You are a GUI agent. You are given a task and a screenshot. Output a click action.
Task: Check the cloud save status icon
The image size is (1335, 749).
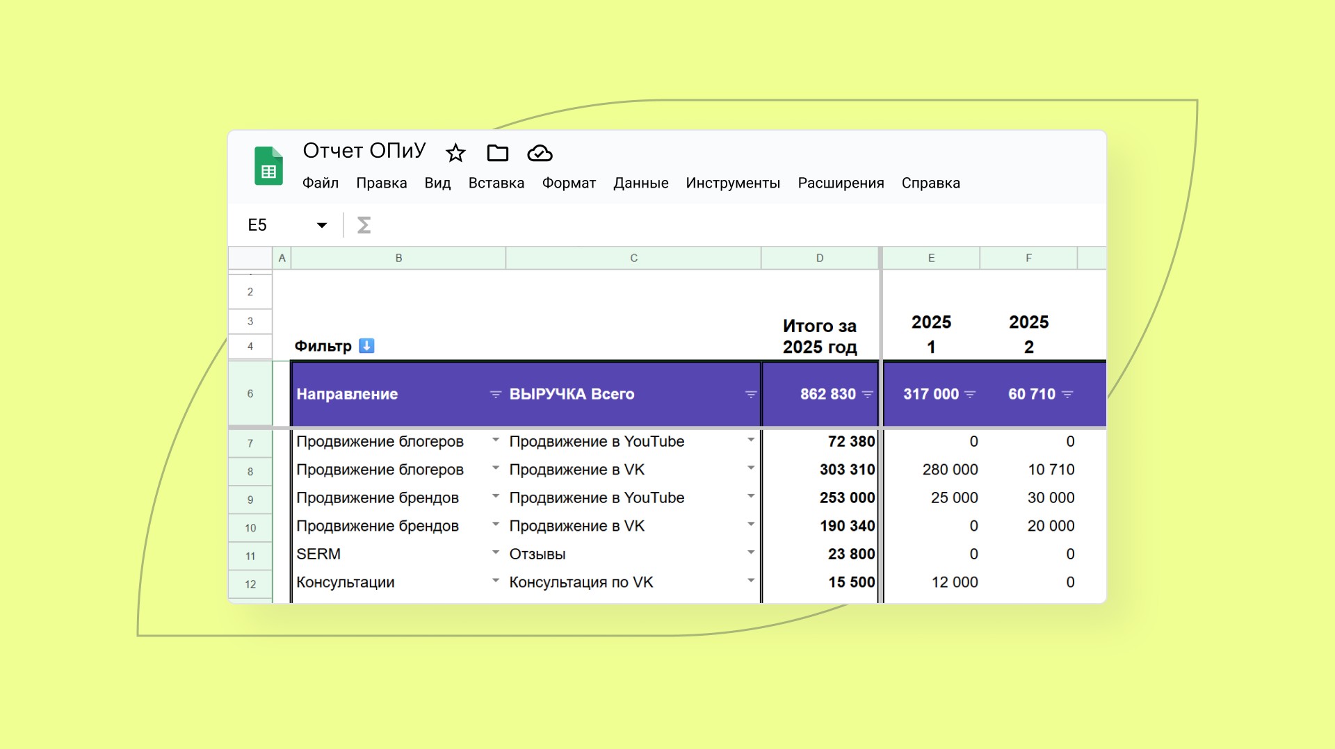(x=540, y=153)
